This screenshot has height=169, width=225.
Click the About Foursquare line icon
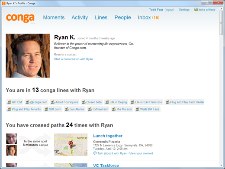(x=53, y=102)
